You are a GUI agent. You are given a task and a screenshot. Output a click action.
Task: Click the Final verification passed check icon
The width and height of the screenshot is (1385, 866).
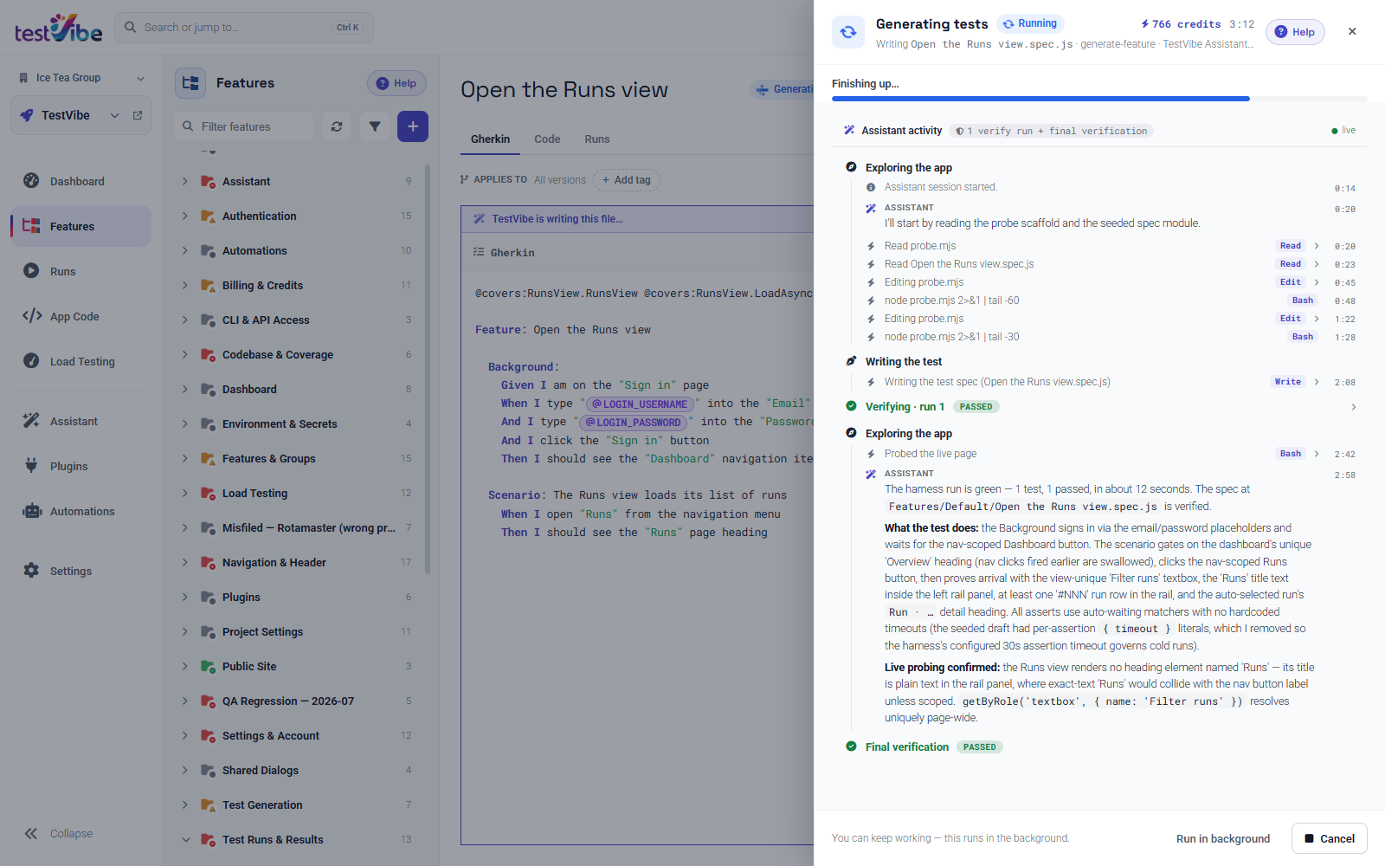point(851,746)
